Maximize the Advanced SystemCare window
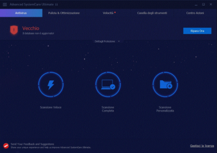Image resolution: width=217 pixels, height=153 pixels. coord(204,4)
